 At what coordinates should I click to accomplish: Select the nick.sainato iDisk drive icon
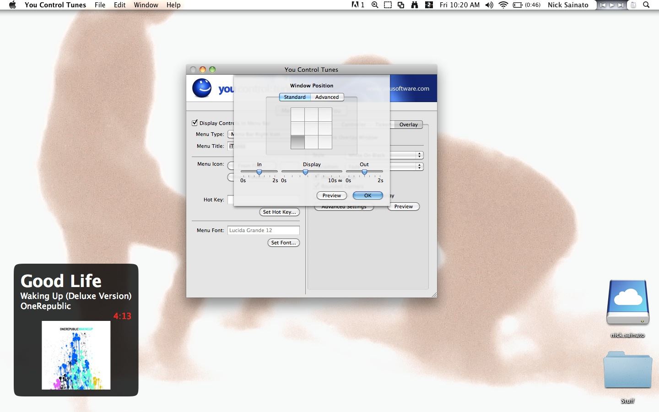coord(628,303)
